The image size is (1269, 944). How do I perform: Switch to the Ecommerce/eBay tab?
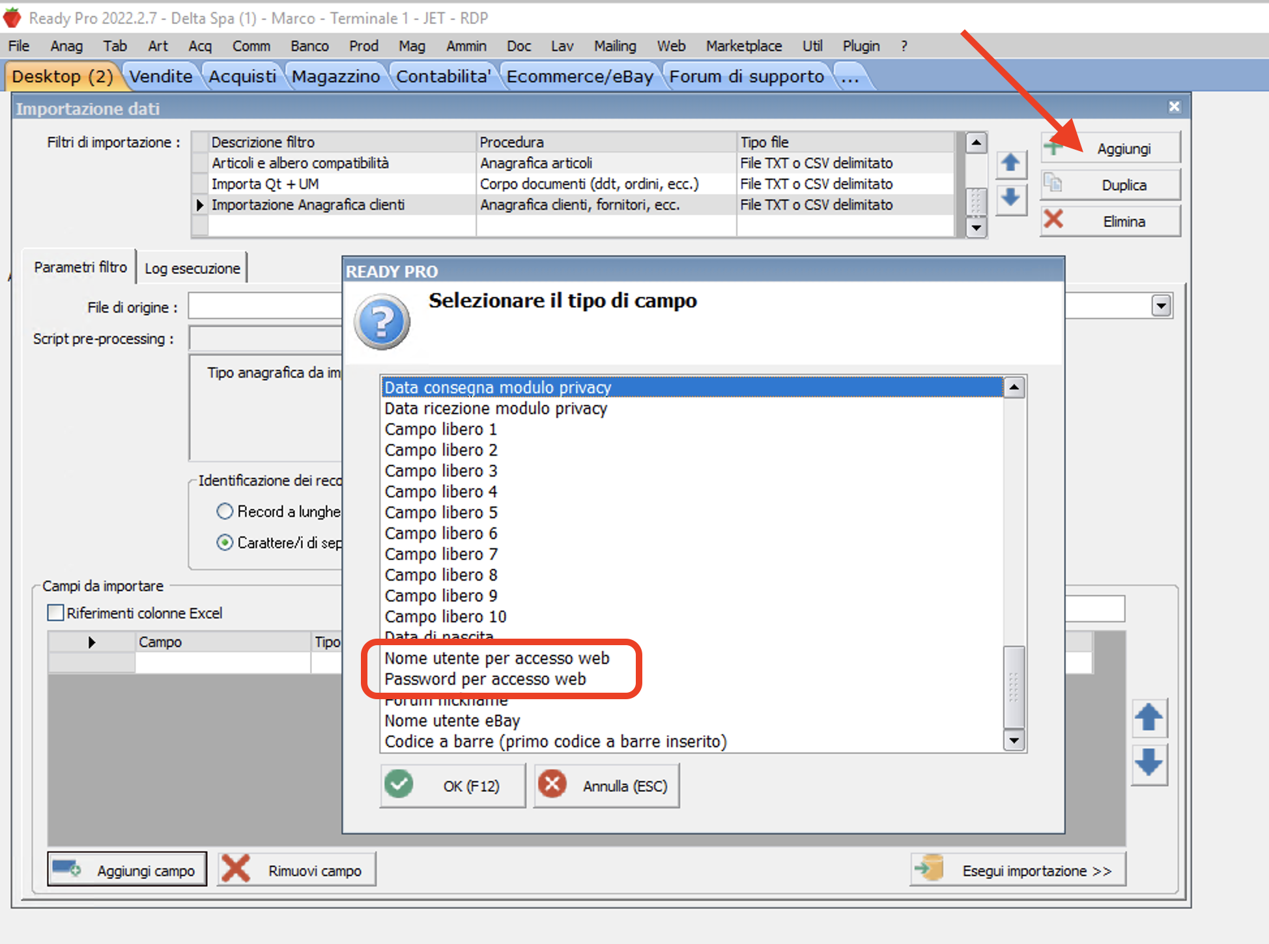pyautogui.click(x=580, y=76)
